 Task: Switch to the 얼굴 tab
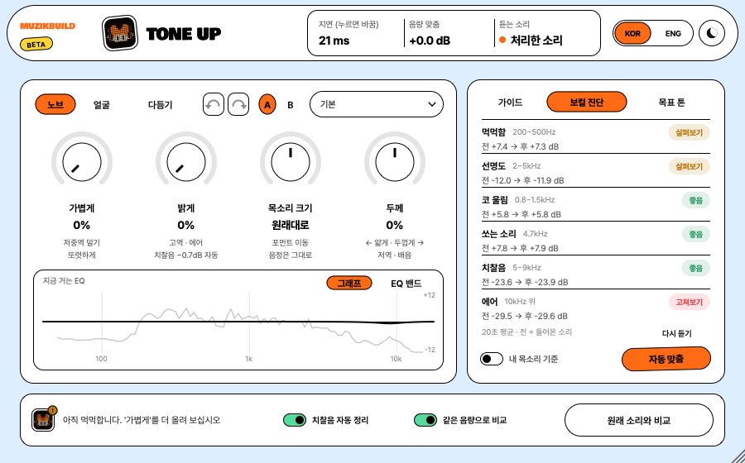coord(102,105)
